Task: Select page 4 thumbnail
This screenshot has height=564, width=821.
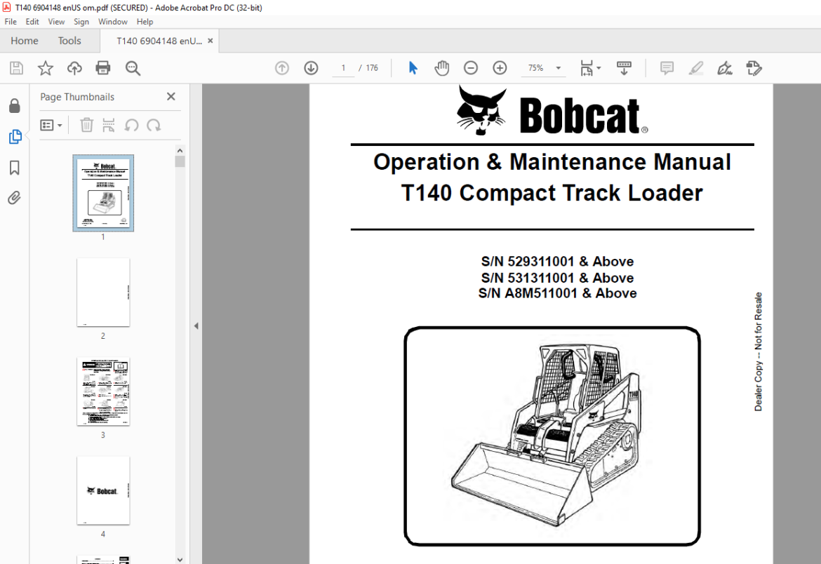Action: pos(103,490)
